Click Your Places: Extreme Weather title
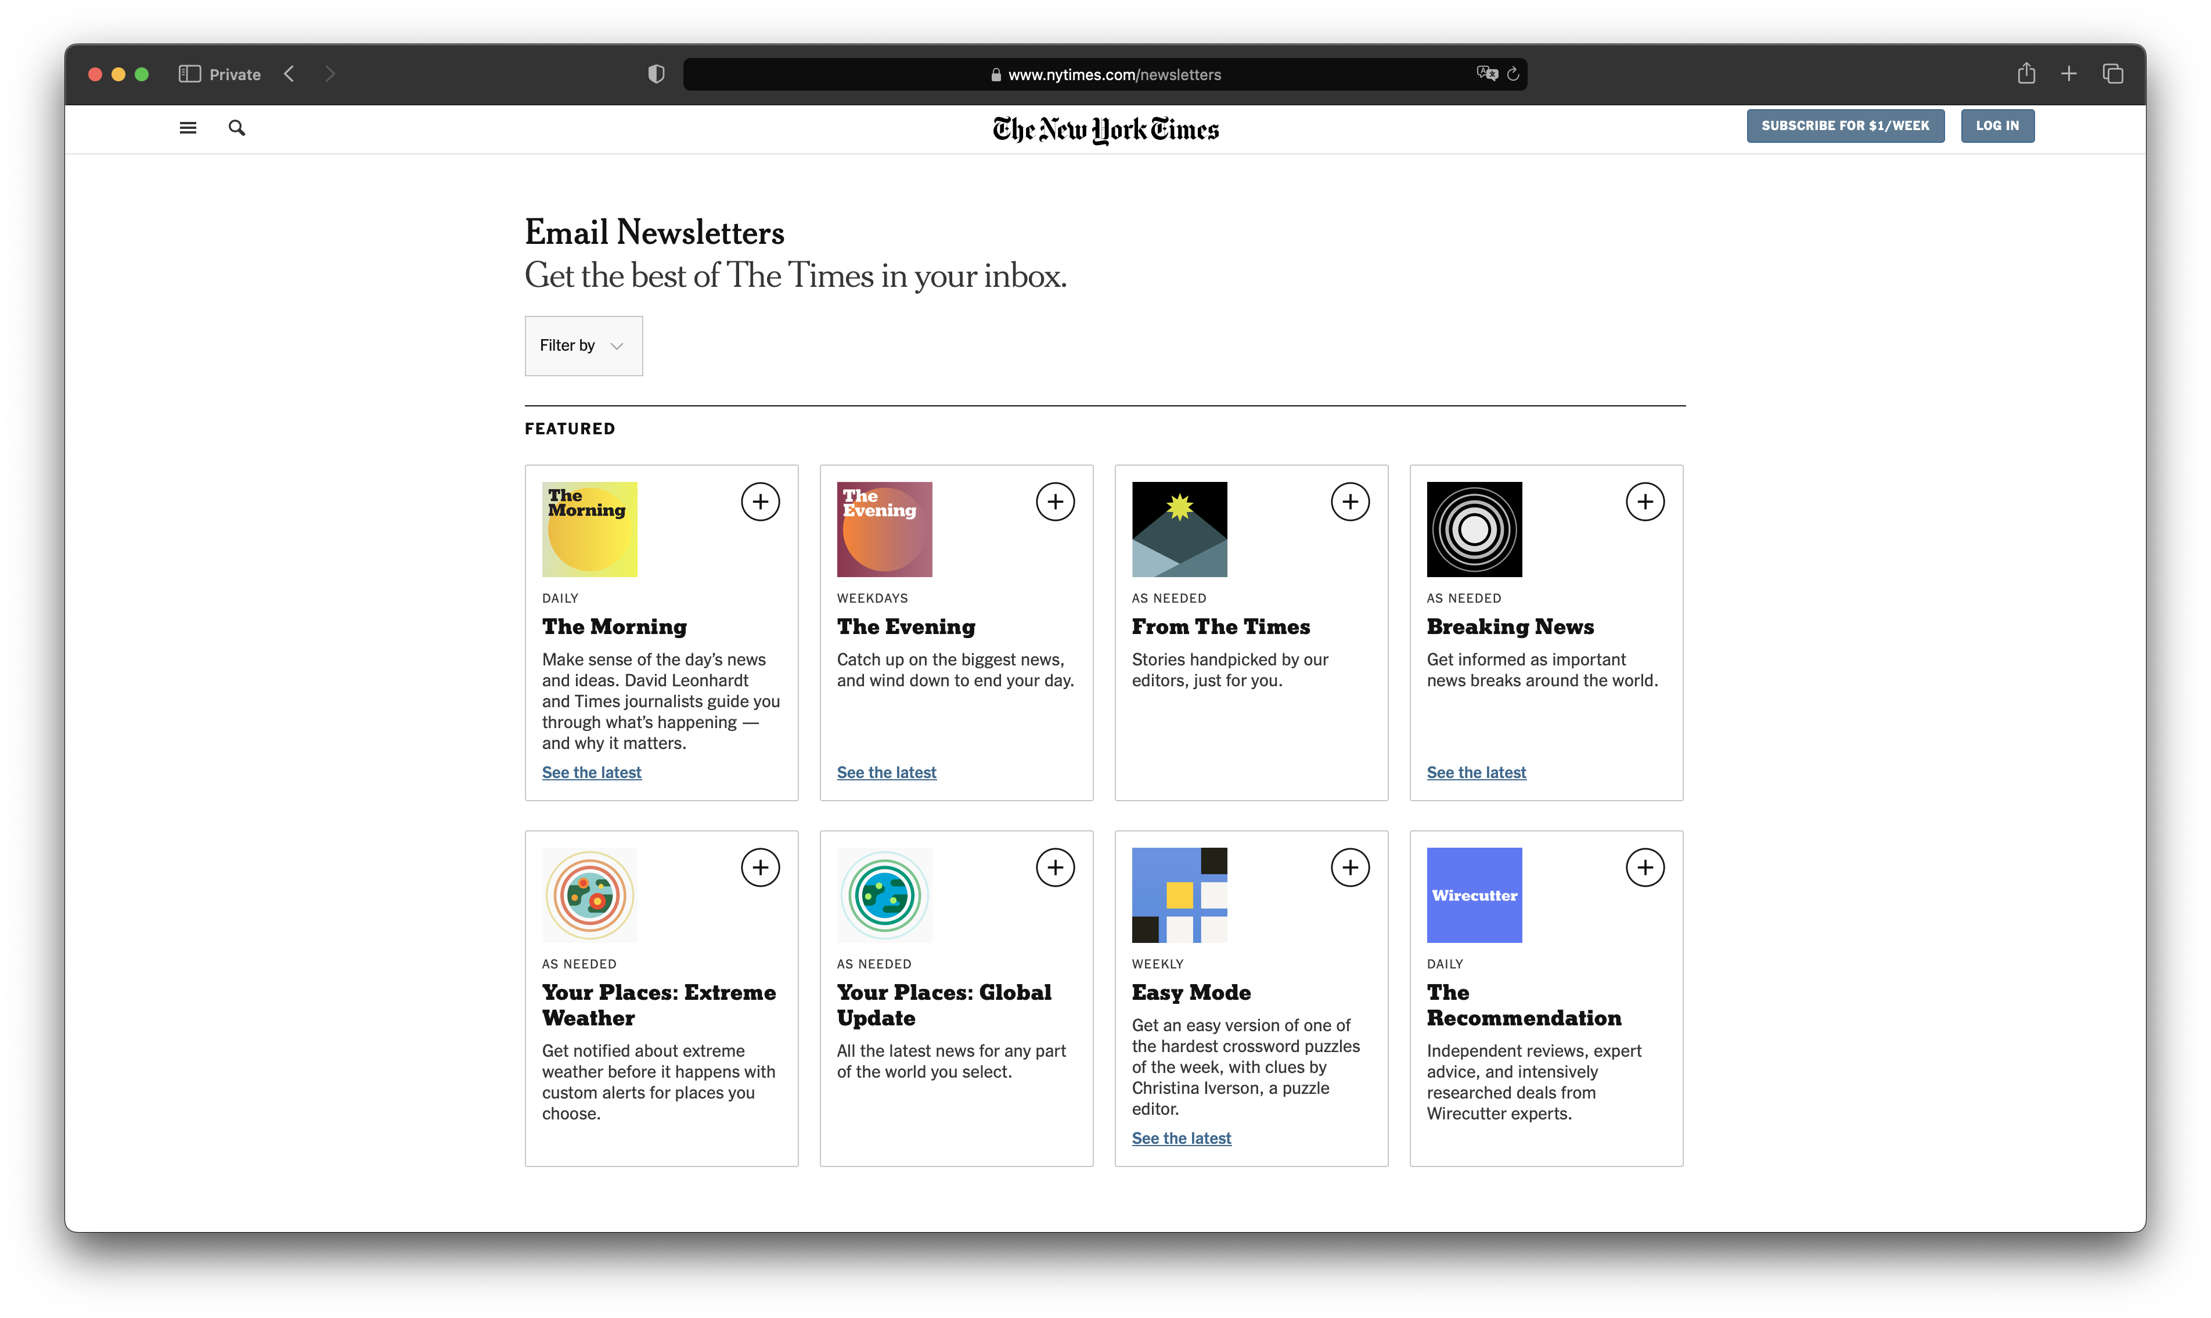The width and height of the screenshot is (2211, 1318). pos(659,1006)
